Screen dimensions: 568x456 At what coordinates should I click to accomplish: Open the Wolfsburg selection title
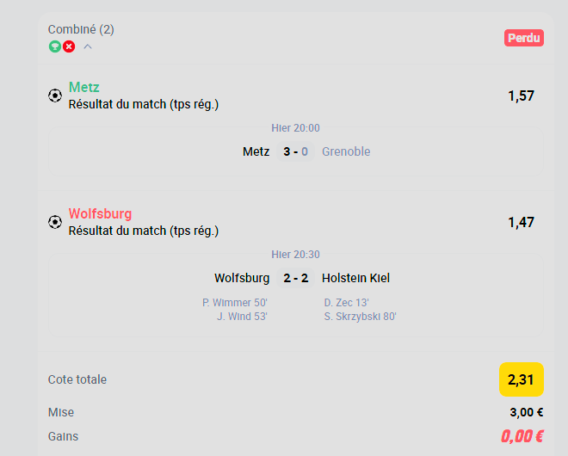pos(101,213)
